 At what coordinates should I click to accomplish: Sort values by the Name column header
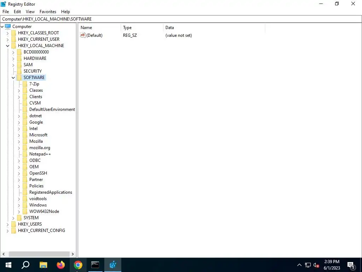(99, 28)
